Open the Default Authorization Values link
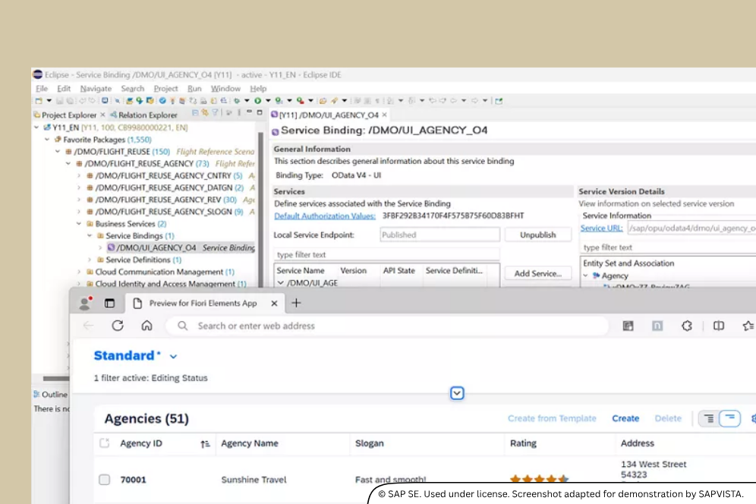This screenshot has height=504, width=756. pos(324,216)
